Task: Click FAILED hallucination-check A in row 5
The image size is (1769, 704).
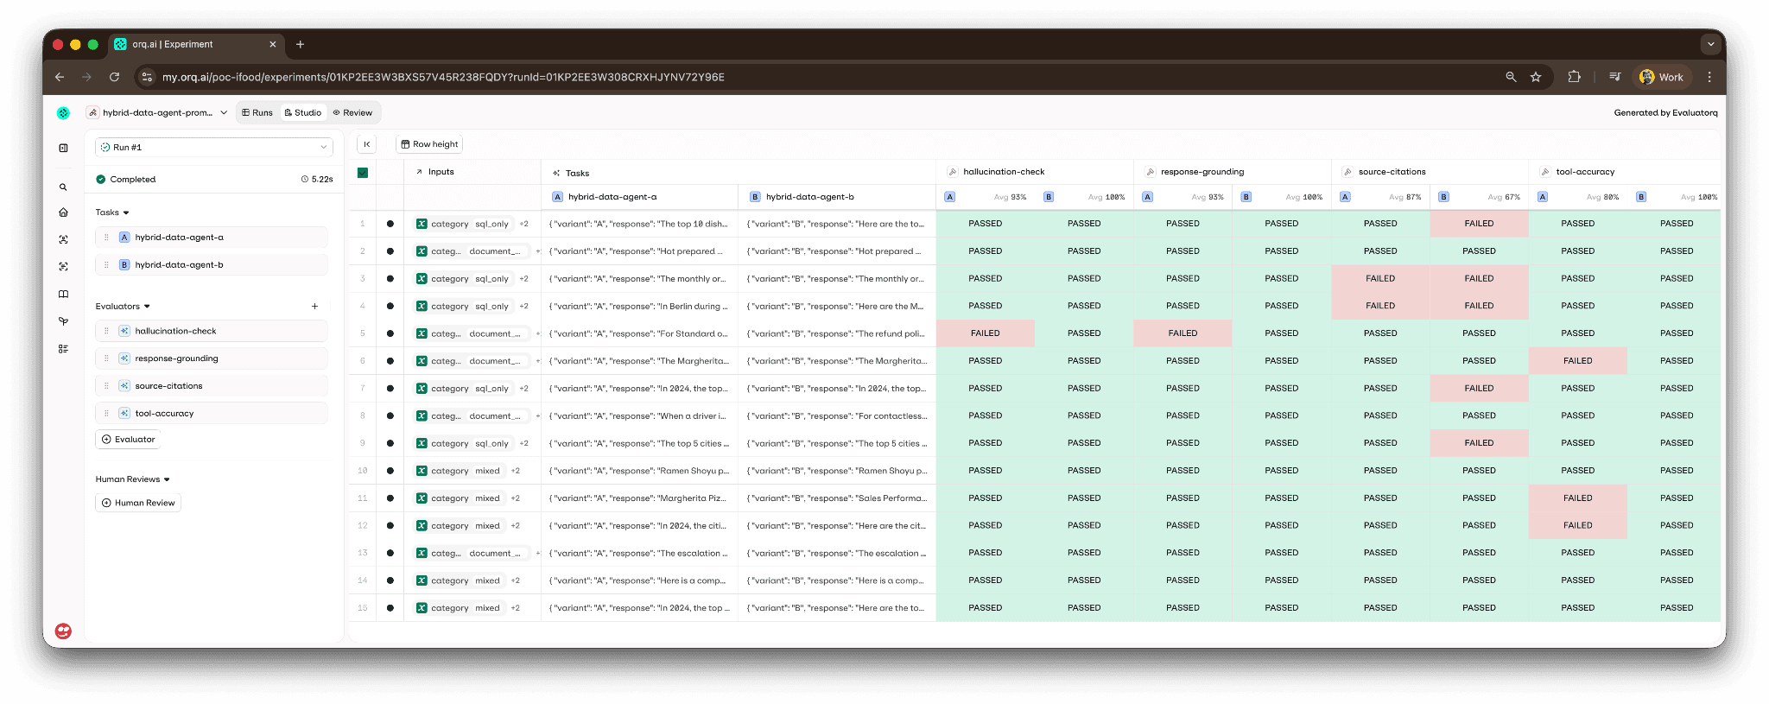Action: pos(986,333)
